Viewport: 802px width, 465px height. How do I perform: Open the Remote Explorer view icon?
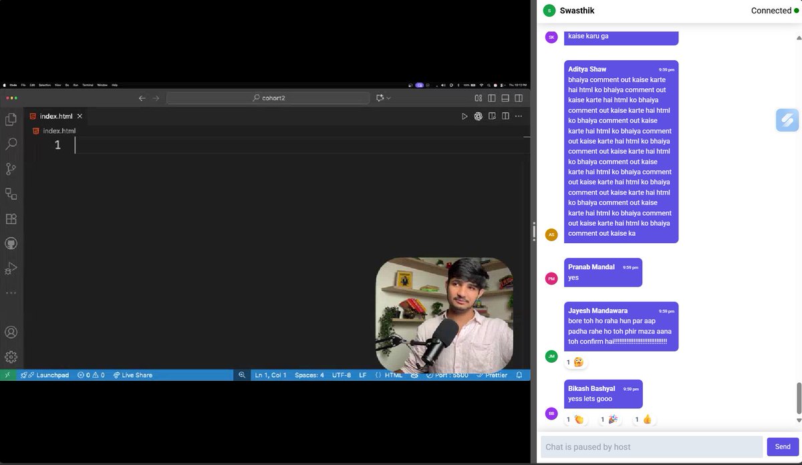(11, 194)
